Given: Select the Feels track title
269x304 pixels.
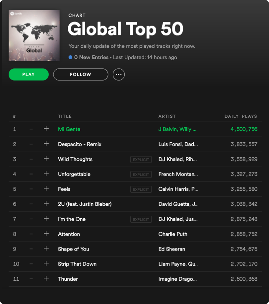Looking at the screenshot, I should tap(64, 189).
